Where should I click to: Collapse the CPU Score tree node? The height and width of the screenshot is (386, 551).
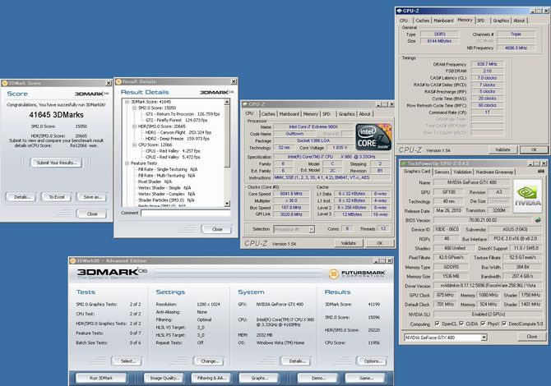click(x=134, y=145)
